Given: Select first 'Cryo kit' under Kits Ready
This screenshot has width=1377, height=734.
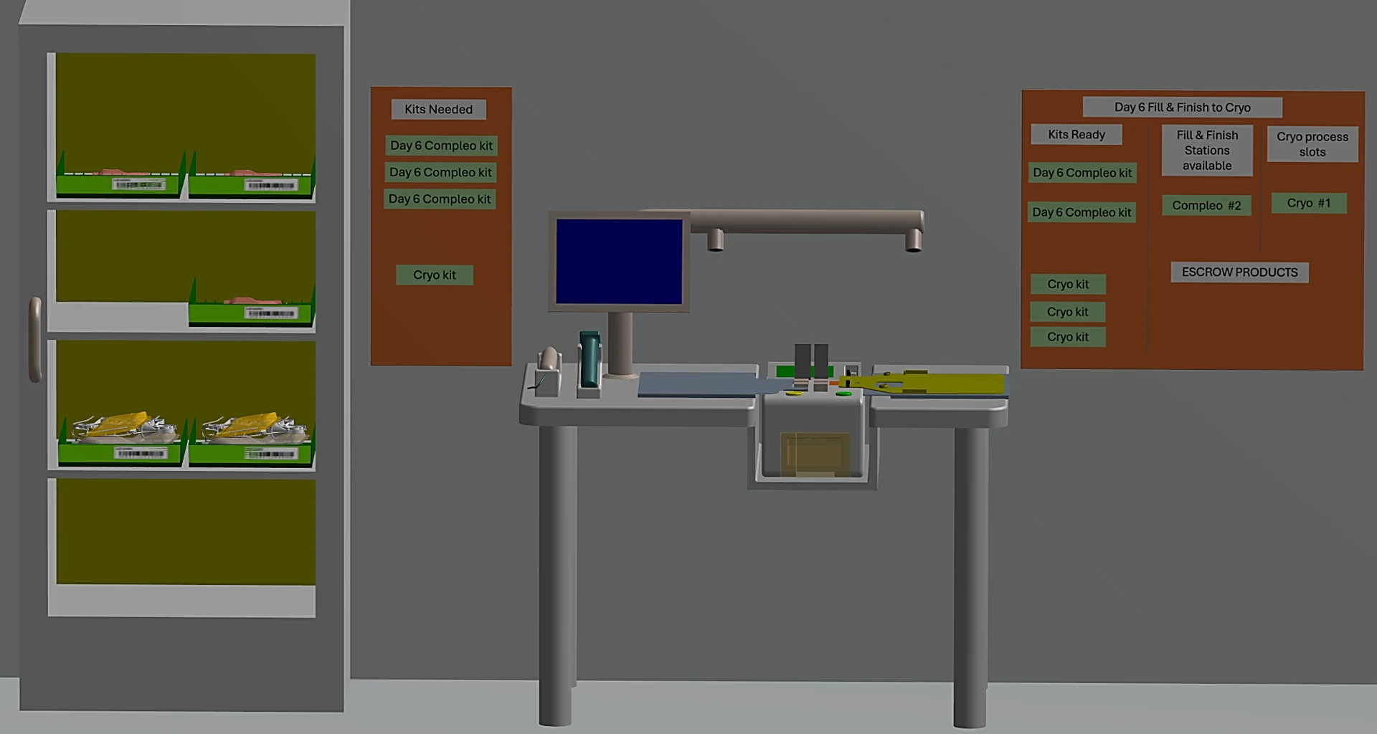Looking at the screenshot, I should pyautogui.click(x=1068, y=285).
